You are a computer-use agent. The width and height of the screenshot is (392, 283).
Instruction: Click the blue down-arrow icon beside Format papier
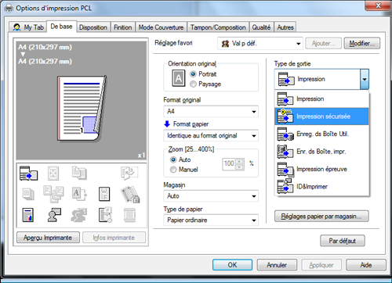(167, 124)
